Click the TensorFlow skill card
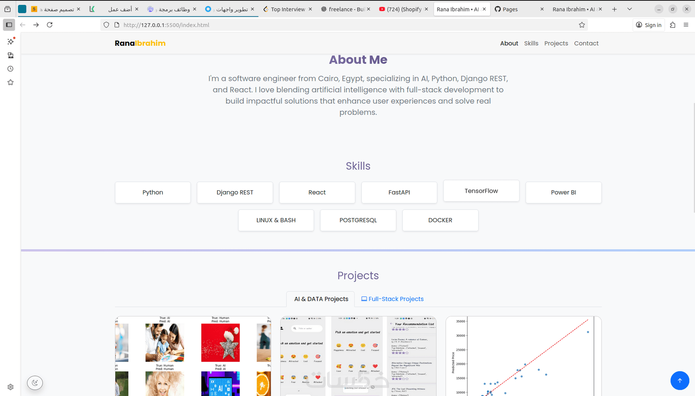The width and height of the screenshot is (695, 396). (481, 191)
